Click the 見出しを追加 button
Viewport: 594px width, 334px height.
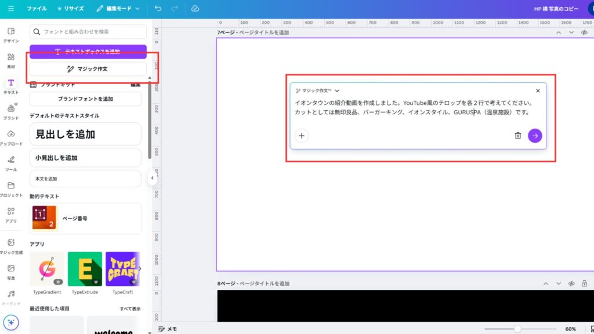pos(85,134)
